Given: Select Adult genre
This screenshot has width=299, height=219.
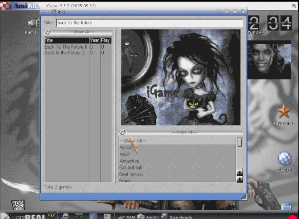Looking at the screenshot, I should click(x=177, y=154).
